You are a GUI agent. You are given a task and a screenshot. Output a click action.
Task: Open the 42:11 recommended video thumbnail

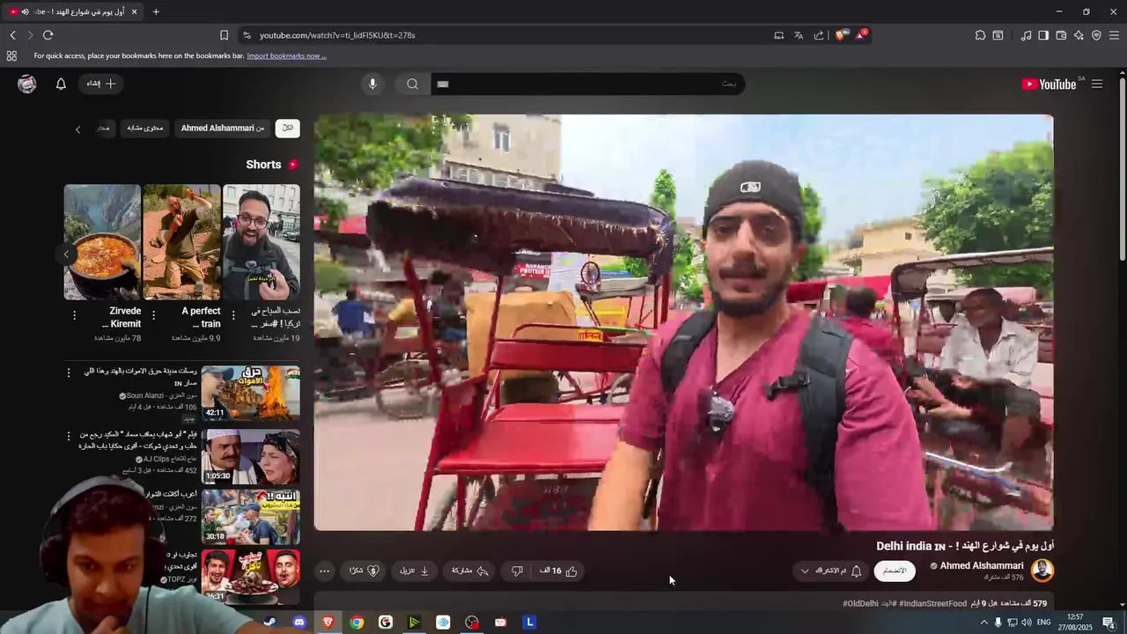pyautogui.click(x=250, y=394)
